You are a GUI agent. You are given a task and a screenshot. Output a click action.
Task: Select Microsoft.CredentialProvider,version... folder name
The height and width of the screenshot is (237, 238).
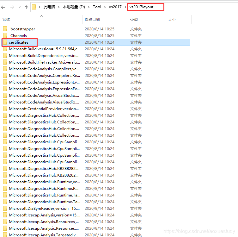click(44, 109)
